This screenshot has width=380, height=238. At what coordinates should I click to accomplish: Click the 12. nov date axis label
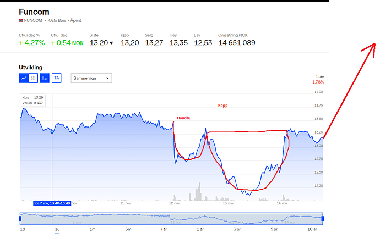(x=174, y=203)
